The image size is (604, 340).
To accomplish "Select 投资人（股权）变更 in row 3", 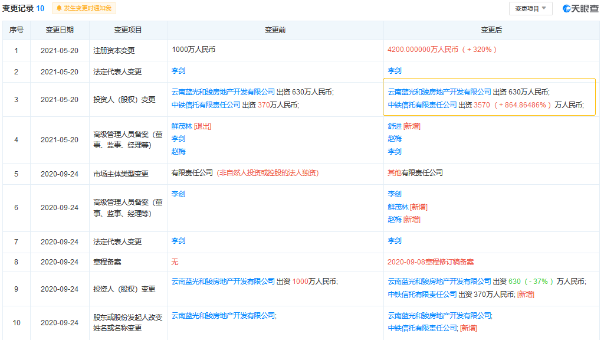I will click(124, 99).
